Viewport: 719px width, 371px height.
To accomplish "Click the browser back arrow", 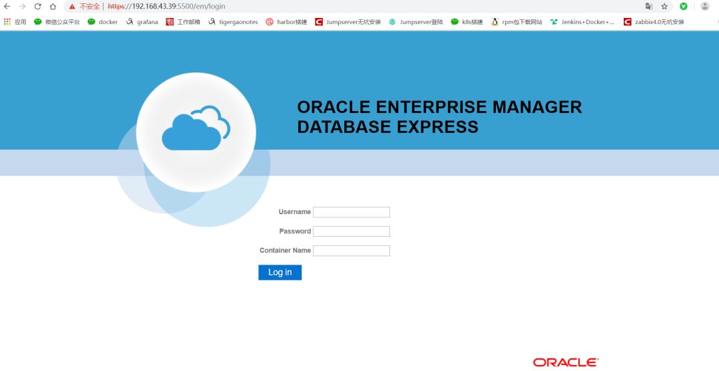I will (7, 7).
